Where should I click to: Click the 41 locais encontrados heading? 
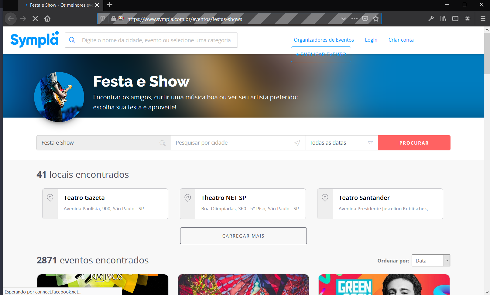[83, 174]
